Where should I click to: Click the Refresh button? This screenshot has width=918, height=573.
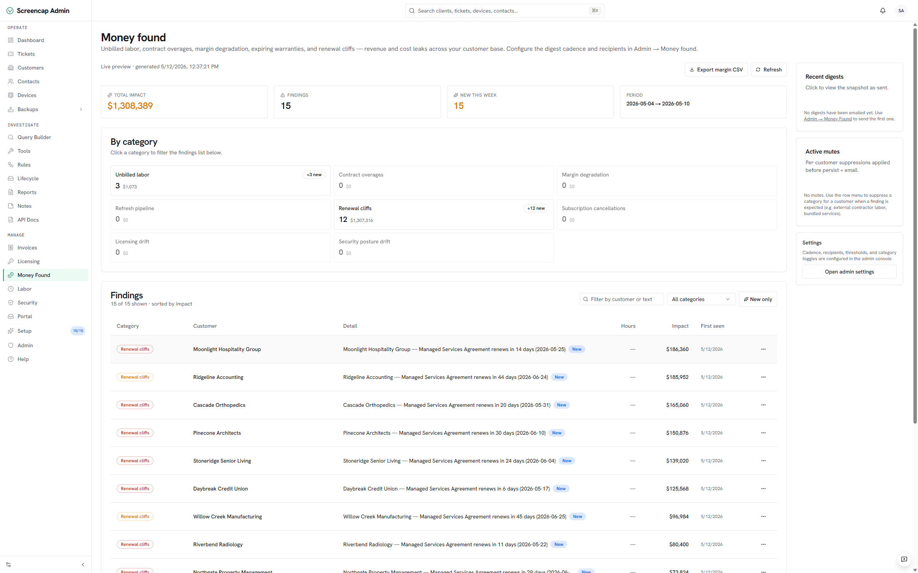[768, 70]
